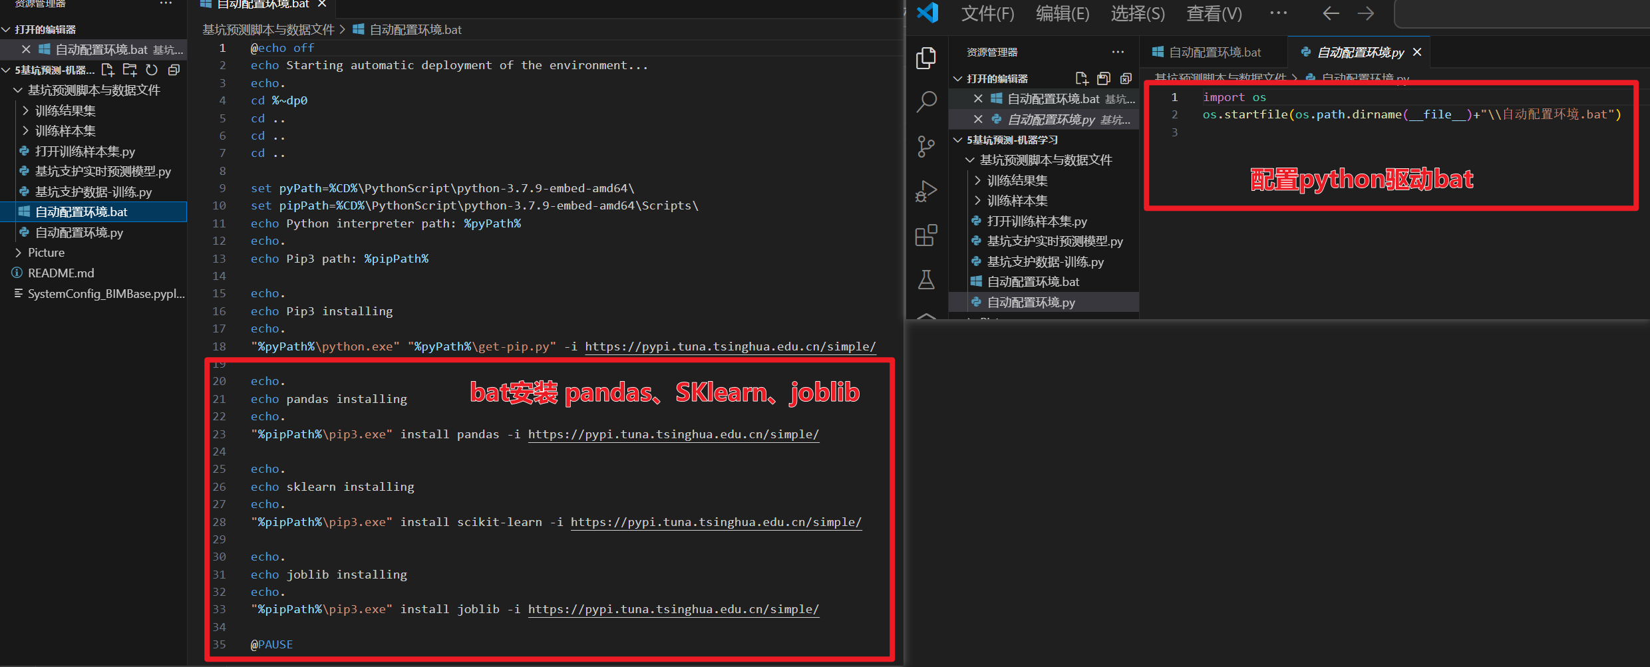Click New File icon in left window explorer
This screenshot has width=1650, height=667.
[108, 70]
